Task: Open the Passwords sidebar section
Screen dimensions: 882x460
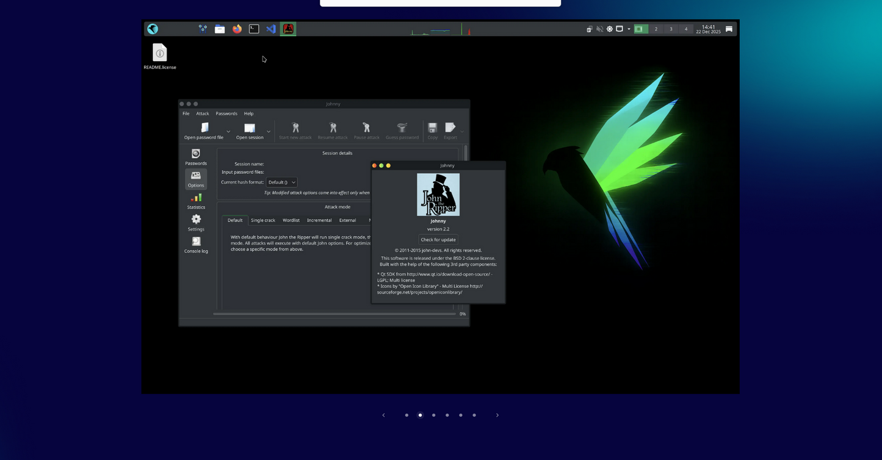Action: (196, 157)
